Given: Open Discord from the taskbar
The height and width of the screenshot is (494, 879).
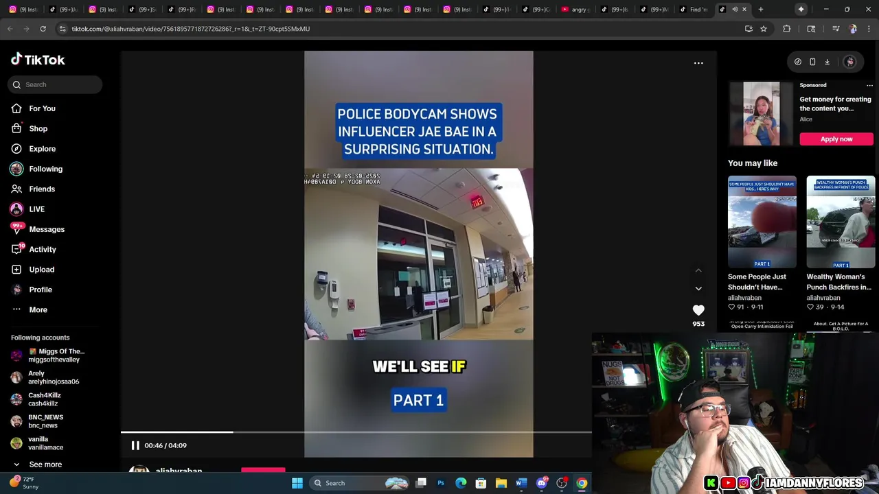Looking at the screenshot, I should (x=542, y=483).
